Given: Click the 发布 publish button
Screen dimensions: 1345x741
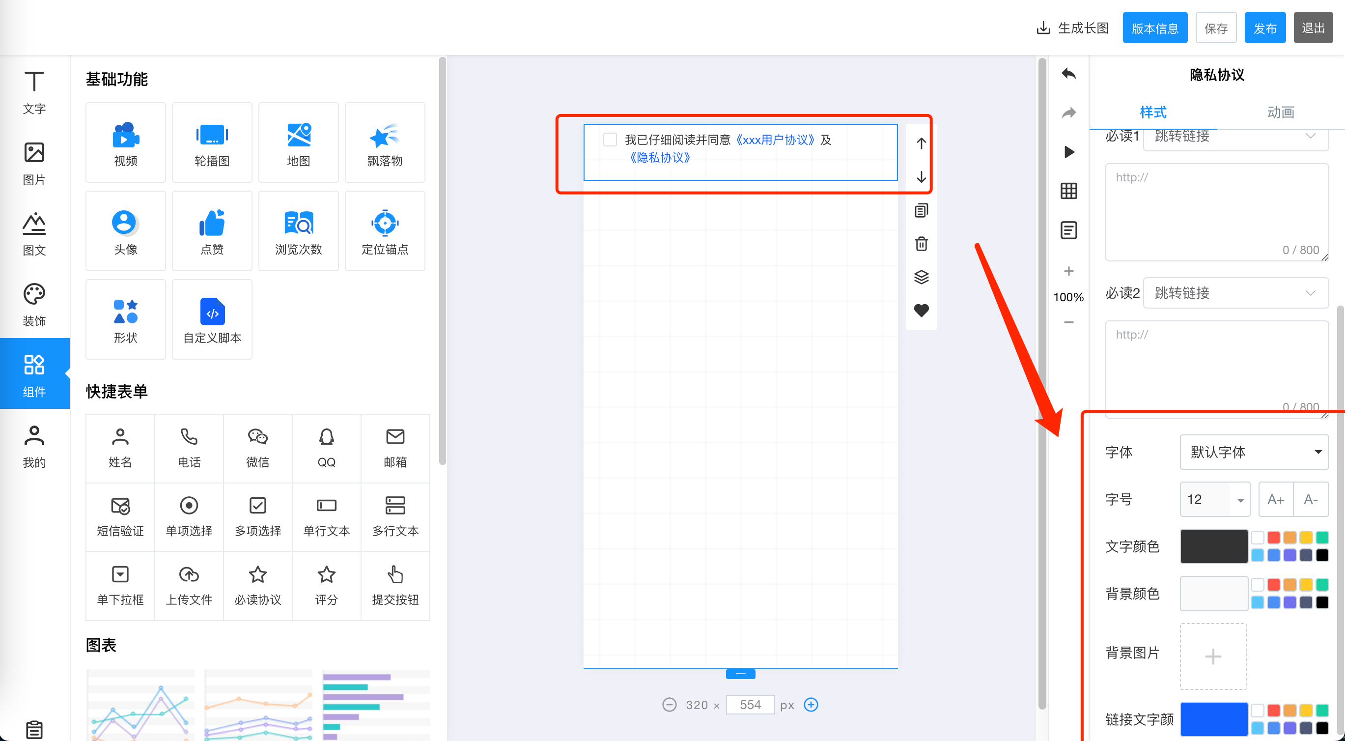Looking at the screenshot, I should click(1264, 28).
